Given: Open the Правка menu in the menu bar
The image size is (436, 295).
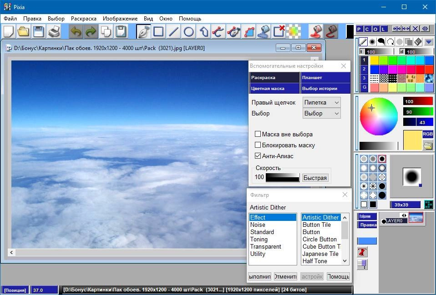Looking at the screenshot, I should click(x=32, y=19).
